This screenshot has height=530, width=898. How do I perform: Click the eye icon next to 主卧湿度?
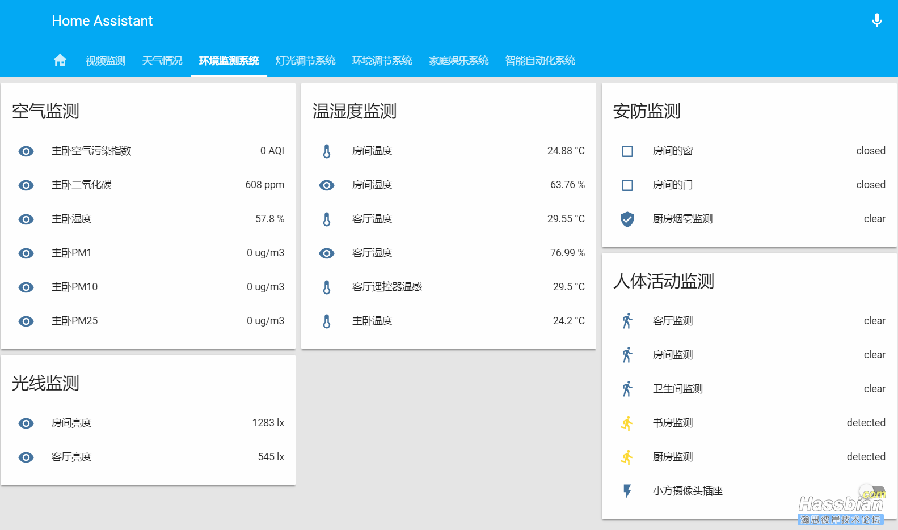click(x=26, y=219)
